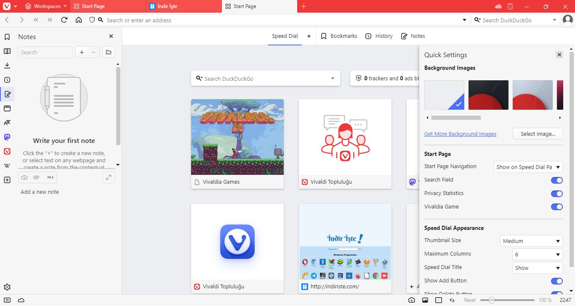
Task: Open the Vivaldia Games speed dial
Action: pos(237,144)
